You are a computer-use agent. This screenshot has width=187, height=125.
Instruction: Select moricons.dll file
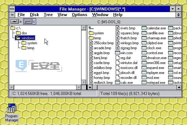point(127,68)
